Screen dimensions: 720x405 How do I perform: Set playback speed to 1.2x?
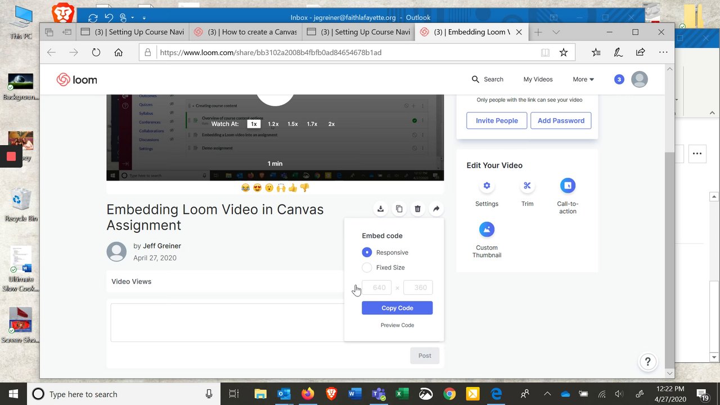point(273,124)
